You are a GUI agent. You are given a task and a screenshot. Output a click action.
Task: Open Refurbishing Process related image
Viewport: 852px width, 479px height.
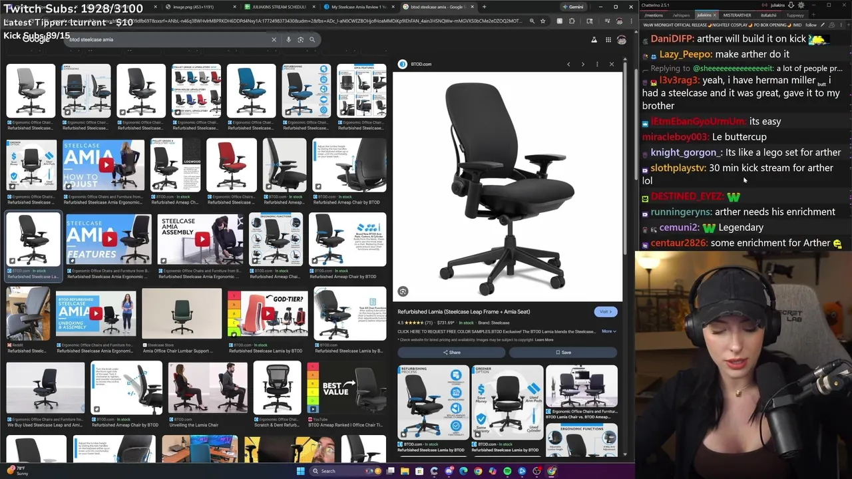[433, 402]
